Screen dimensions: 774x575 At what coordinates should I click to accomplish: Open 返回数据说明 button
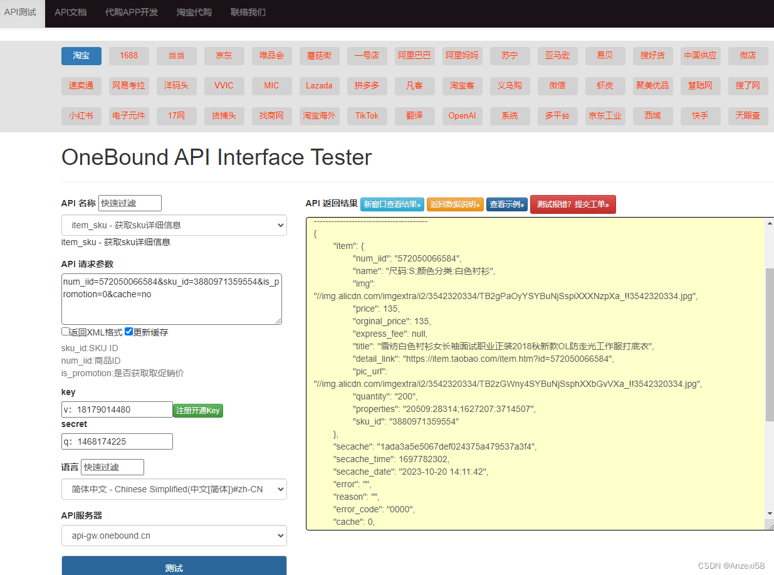click(455, 204)
